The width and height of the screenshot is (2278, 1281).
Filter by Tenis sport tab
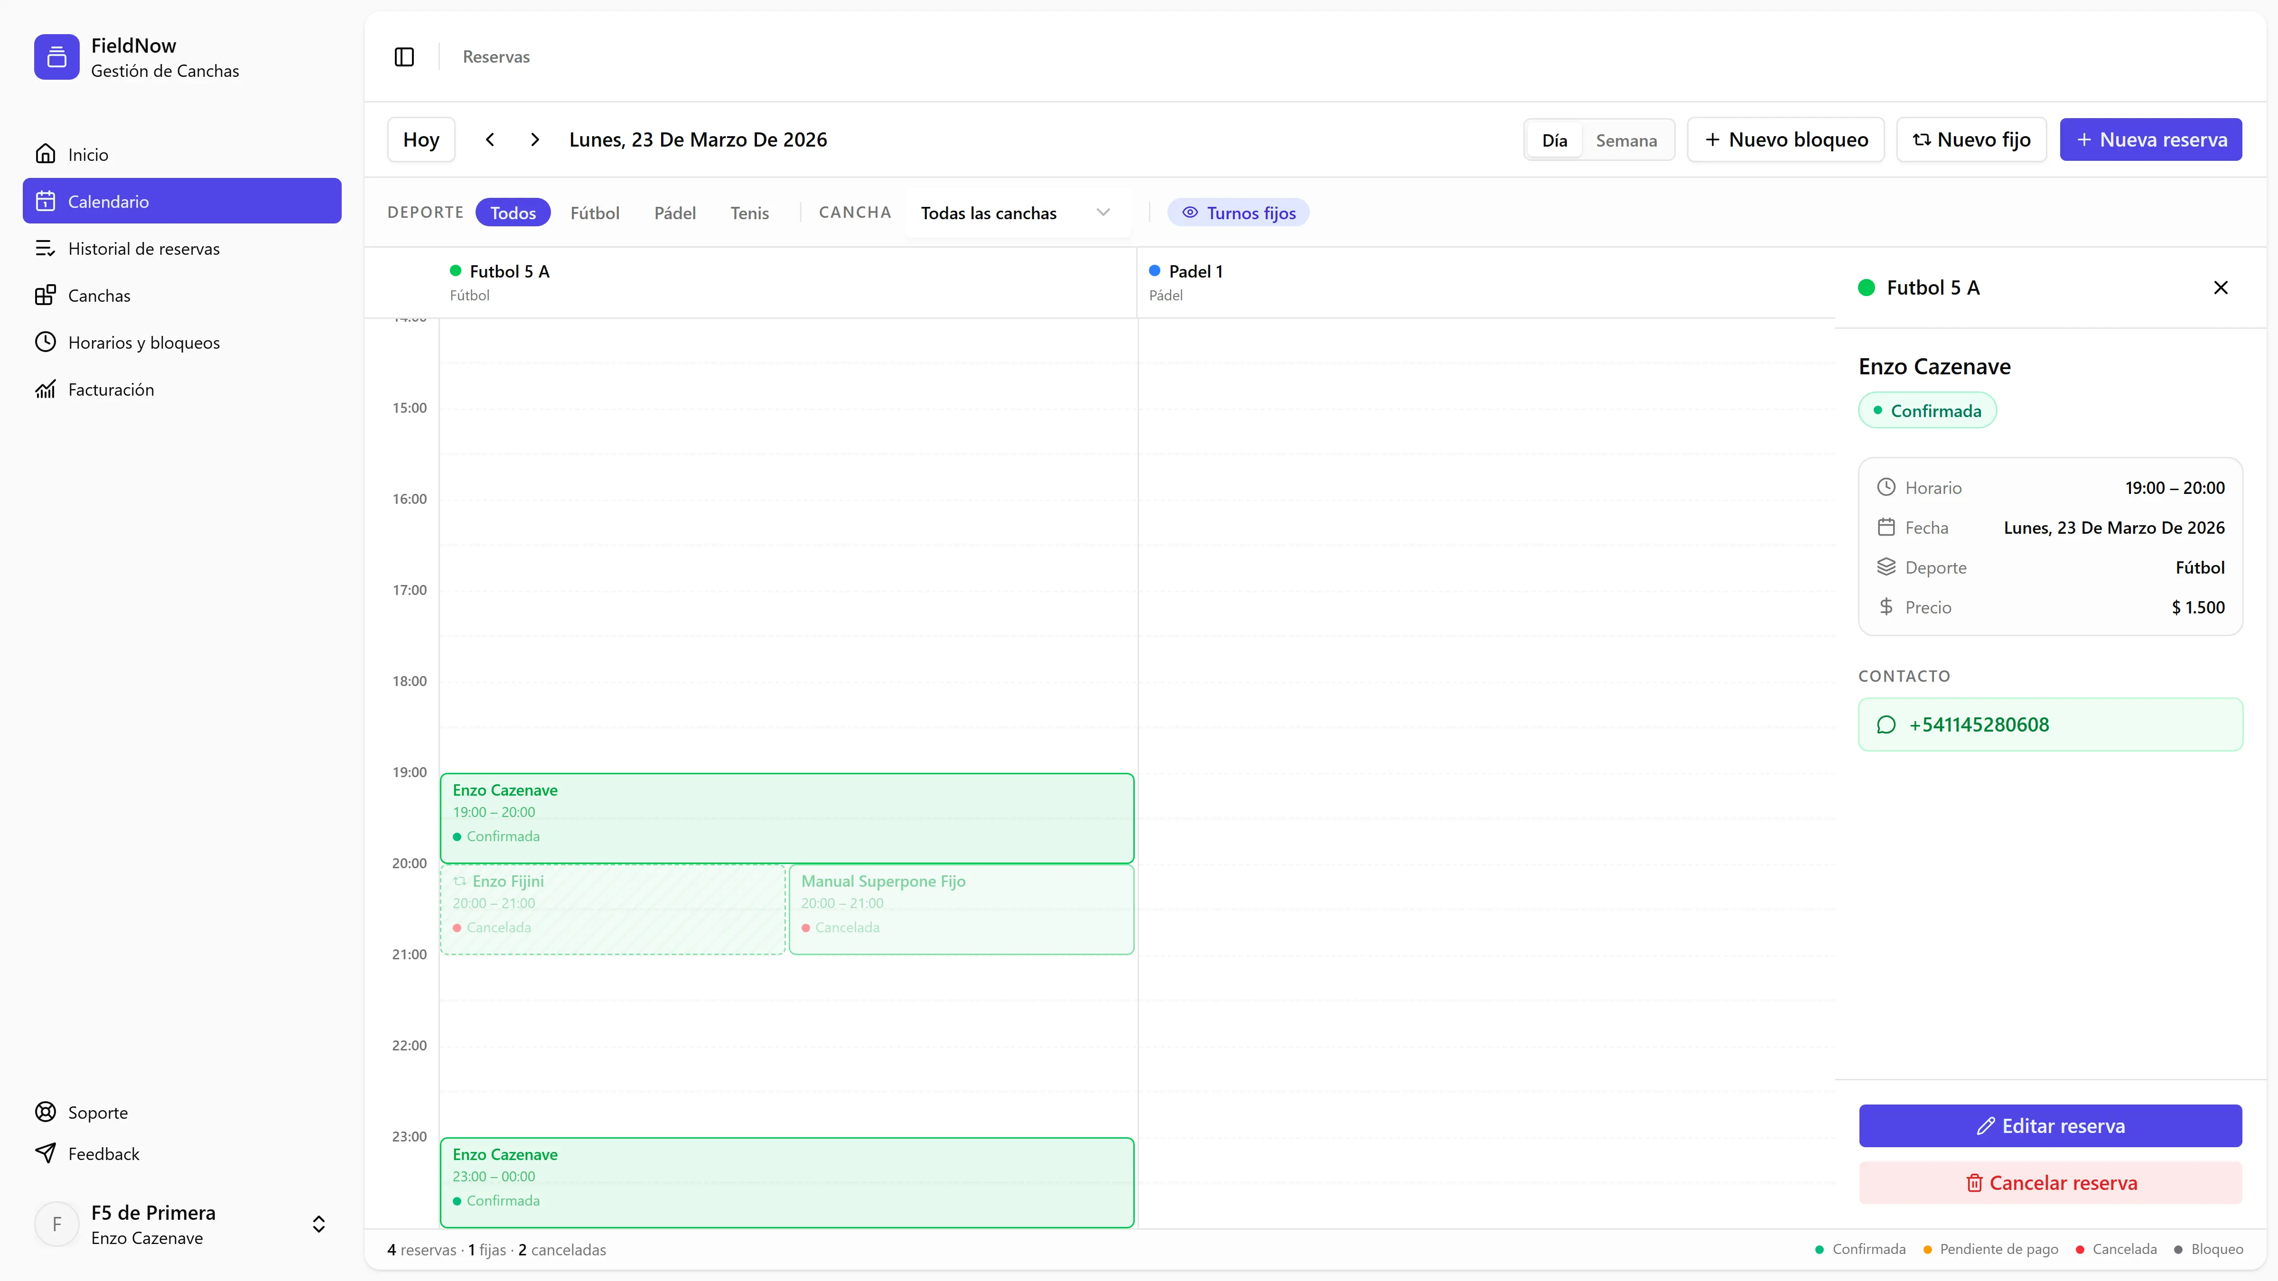tap(749, 212)
